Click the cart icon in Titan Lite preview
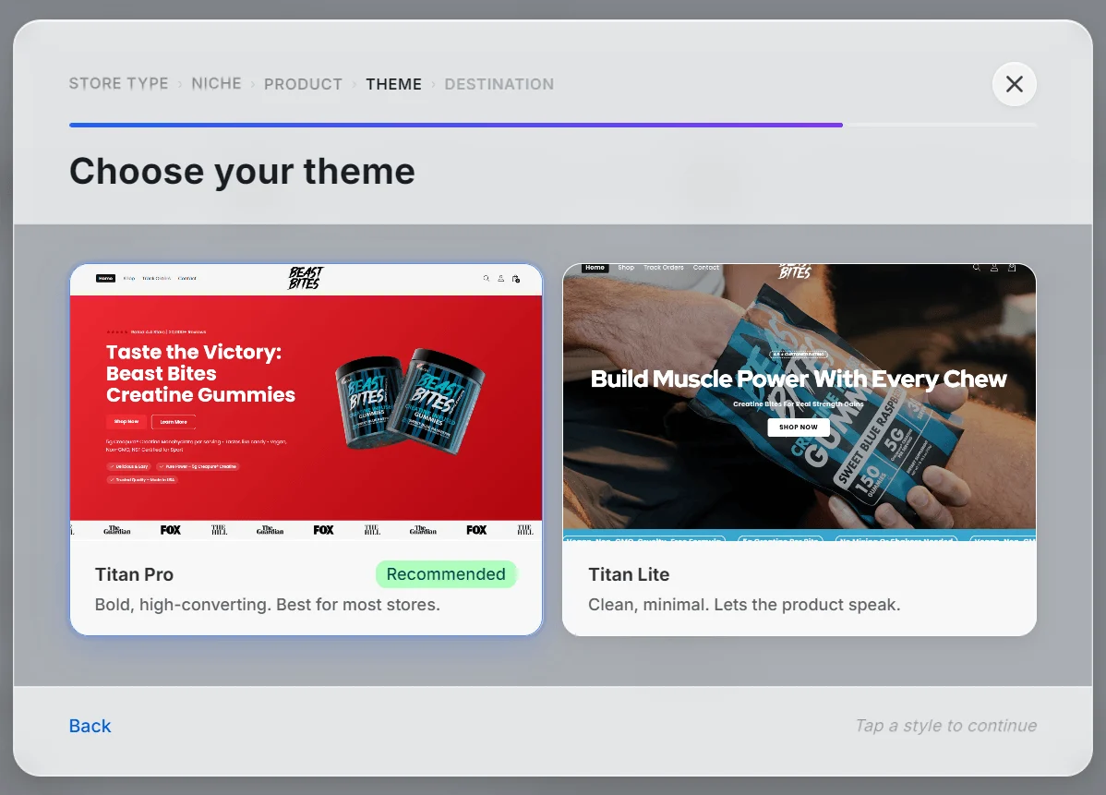This screenshot has width=1106, height=795. click(1012, 268)
